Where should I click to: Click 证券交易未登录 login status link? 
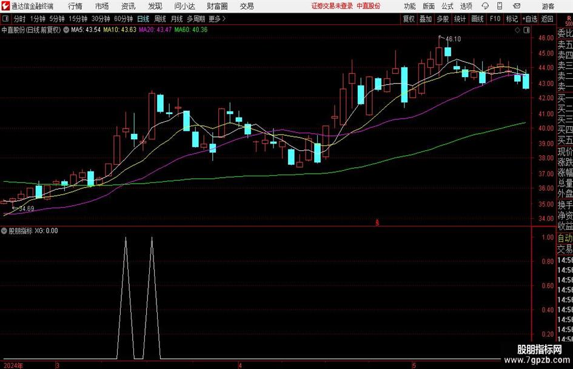click(332, 6)
